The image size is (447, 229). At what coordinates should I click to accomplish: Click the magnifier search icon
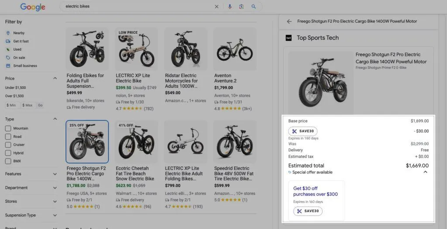(254, 7)
